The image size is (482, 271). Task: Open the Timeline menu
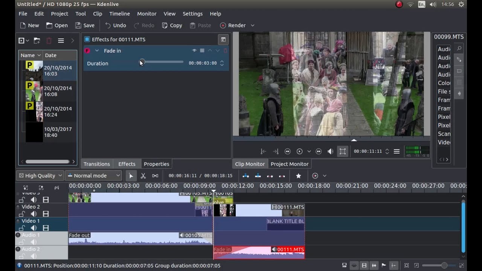pyautogui.click(x=119, y=14)
